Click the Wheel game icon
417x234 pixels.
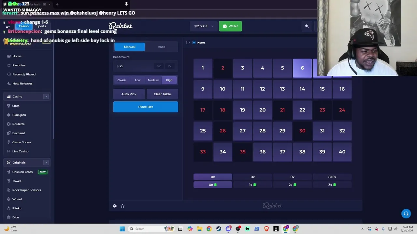[x=9, y=199]
